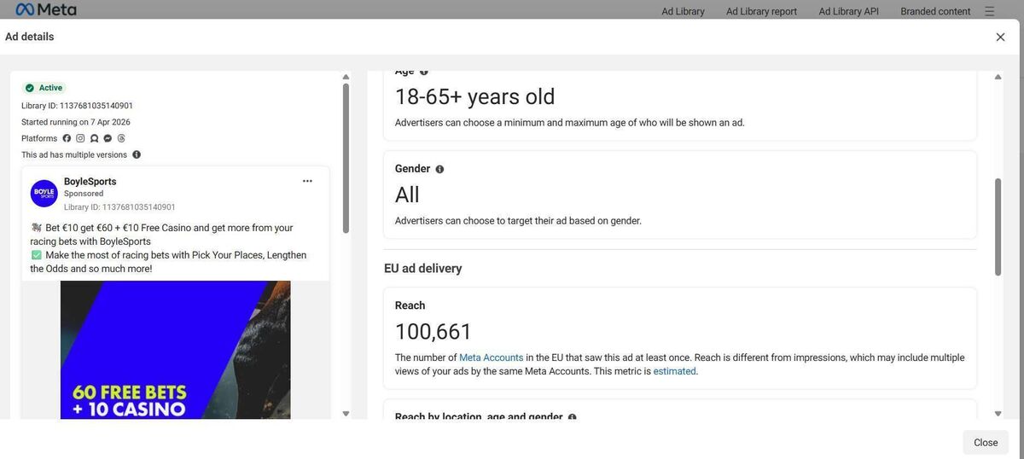The height and width of the screenshot is (459, 1024).
Task: Open the hamburger menu icon
Action: pos(989,11)
